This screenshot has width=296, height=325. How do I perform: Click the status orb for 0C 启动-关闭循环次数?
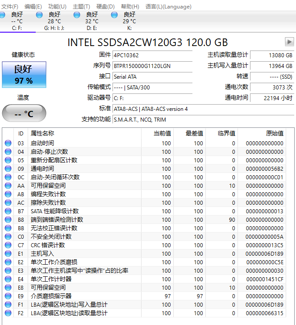click(x=8, y=177)
